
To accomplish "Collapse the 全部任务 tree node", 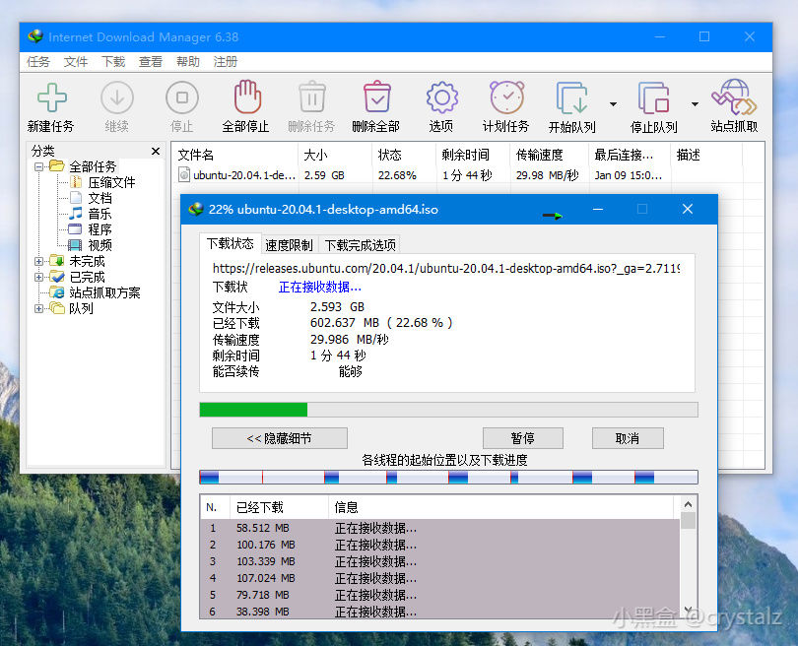I will [x=36, y=165].
